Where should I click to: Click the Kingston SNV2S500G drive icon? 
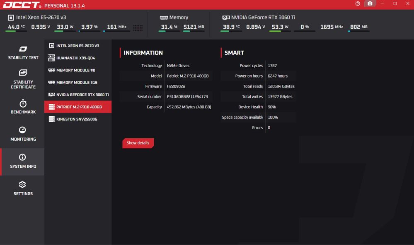[x=52, y=119]
